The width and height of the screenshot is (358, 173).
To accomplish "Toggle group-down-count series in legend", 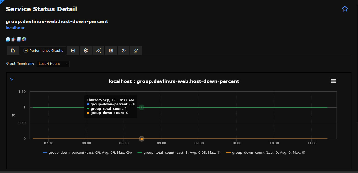I will coord(265,152).
